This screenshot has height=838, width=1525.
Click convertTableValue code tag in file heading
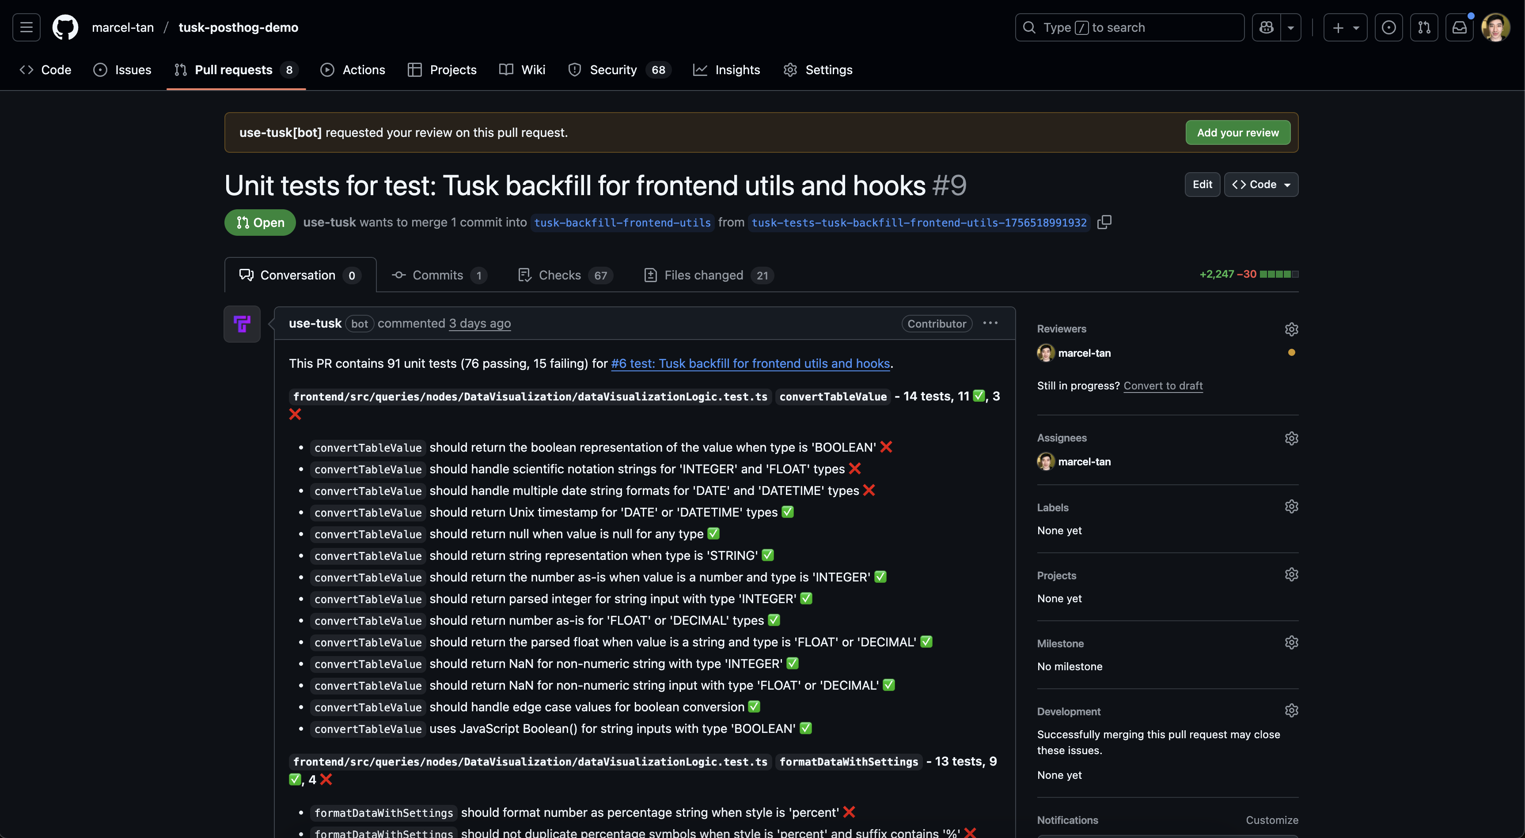point(833,396)
